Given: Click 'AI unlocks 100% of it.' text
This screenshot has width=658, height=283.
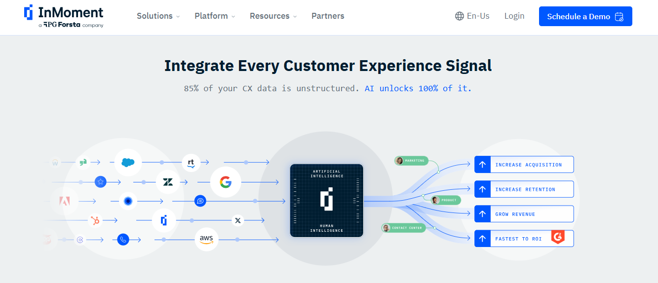Looking at the screenshot, I should pos(418,88).
